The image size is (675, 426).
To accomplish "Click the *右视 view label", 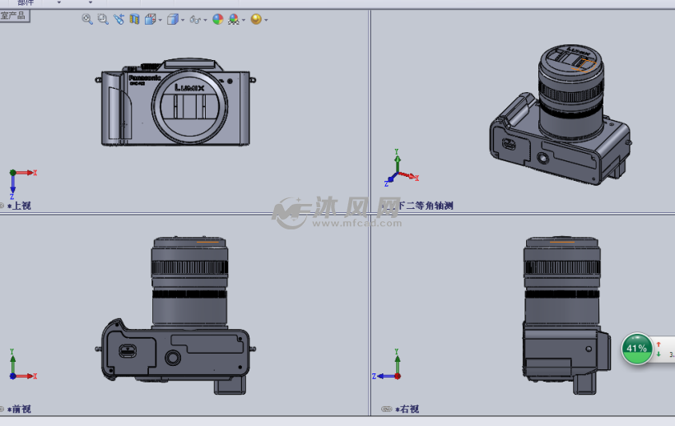I will click(407, 410).
